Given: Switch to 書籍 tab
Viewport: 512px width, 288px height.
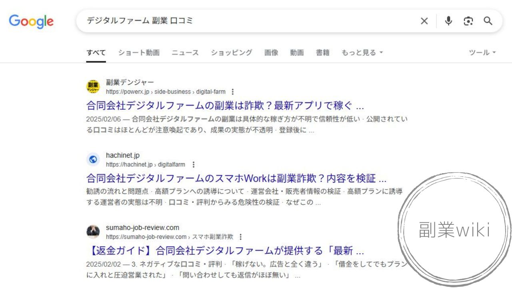Looking at the screenshot, I should tap(323, 52).
